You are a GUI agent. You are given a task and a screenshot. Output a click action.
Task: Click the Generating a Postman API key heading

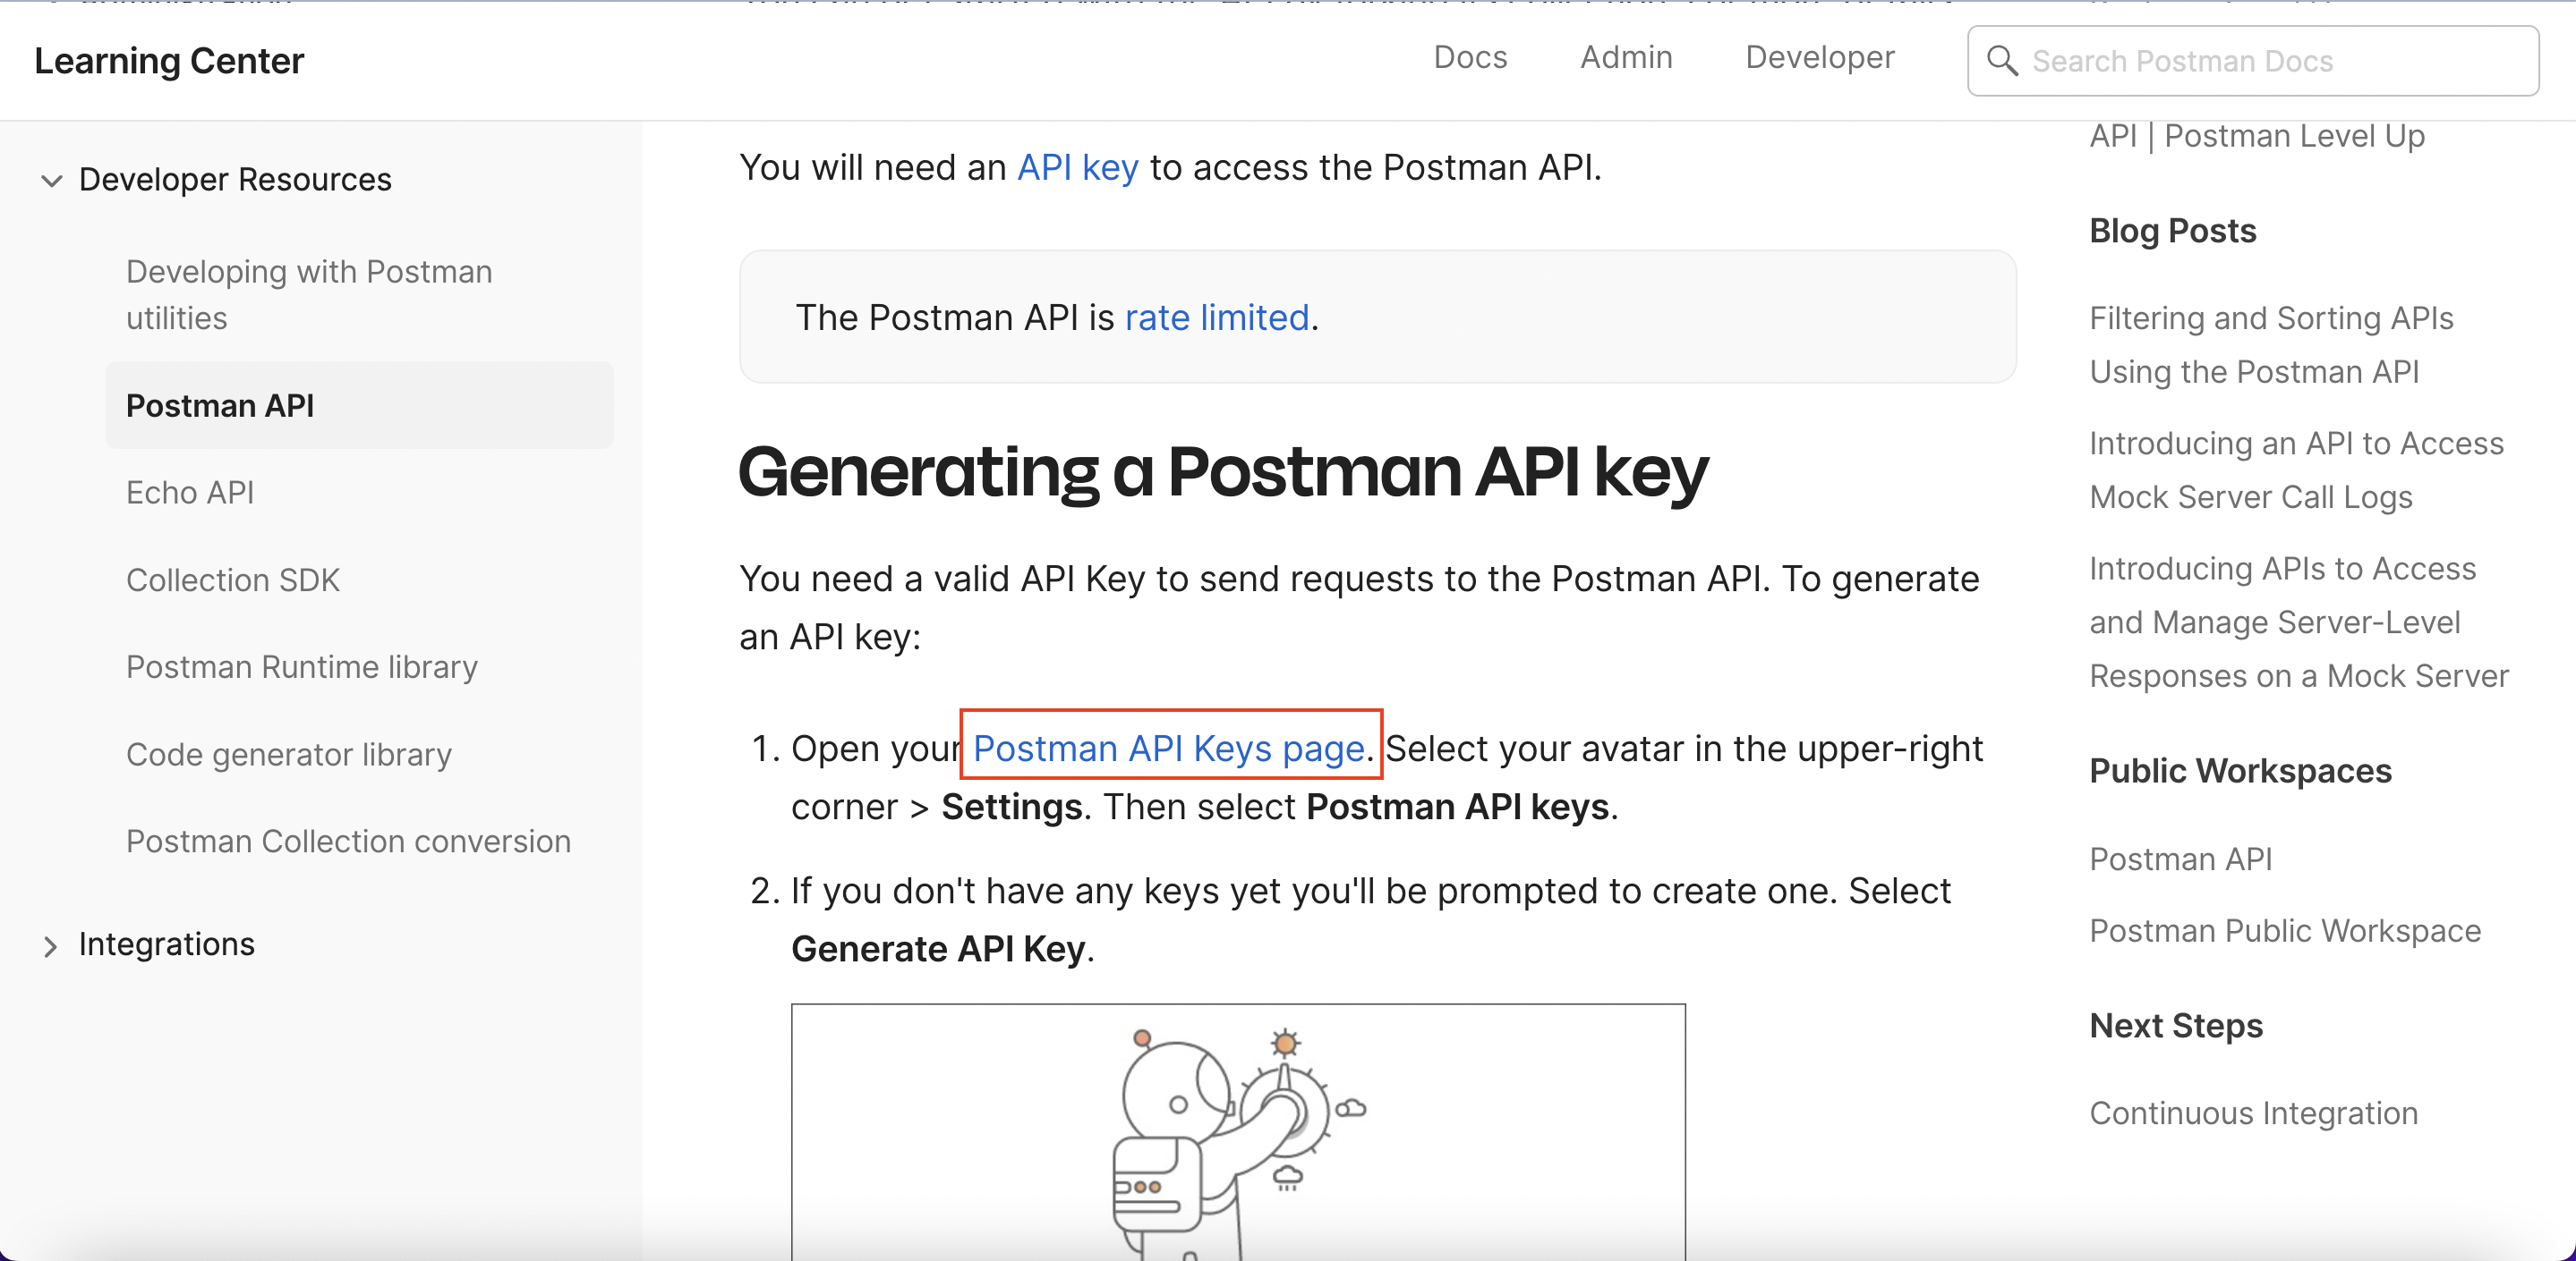(1223, 472)
